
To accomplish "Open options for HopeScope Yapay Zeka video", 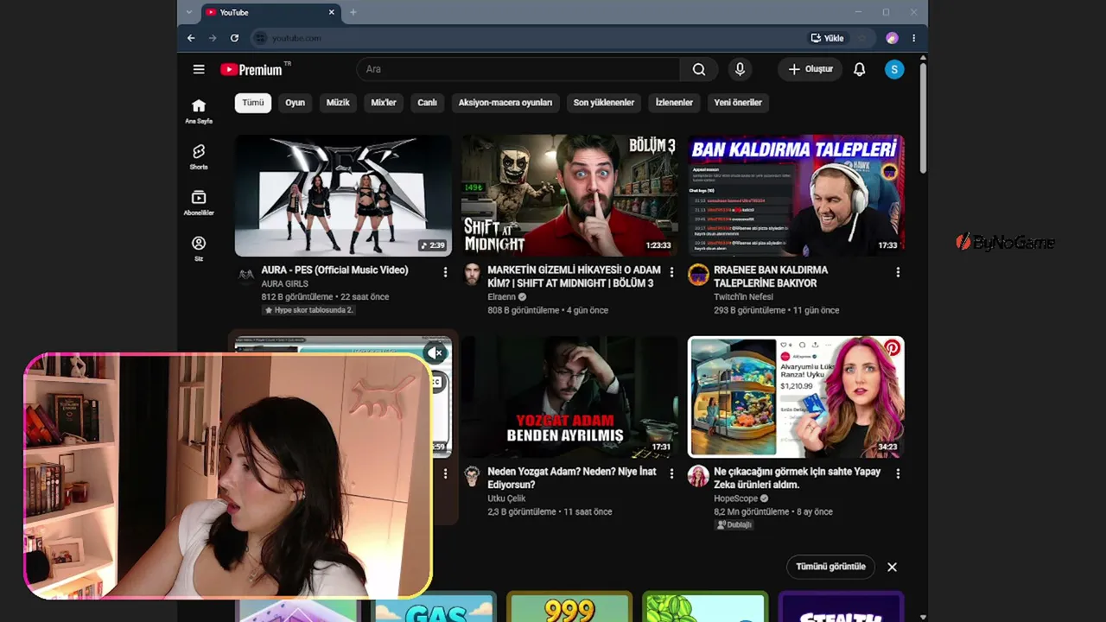I will point(898,473).
